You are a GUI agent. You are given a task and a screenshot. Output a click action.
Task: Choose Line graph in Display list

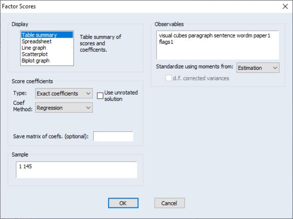pyautogui.click(x=34, y=48)
